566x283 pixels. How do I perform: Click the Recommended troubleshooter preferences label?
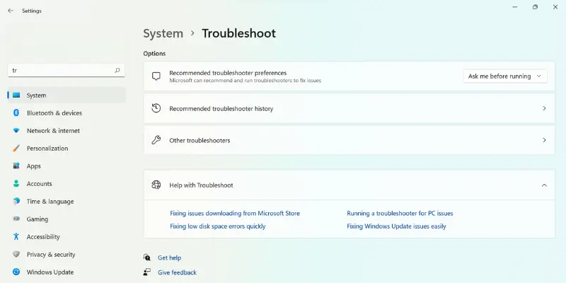click(228, 73)
